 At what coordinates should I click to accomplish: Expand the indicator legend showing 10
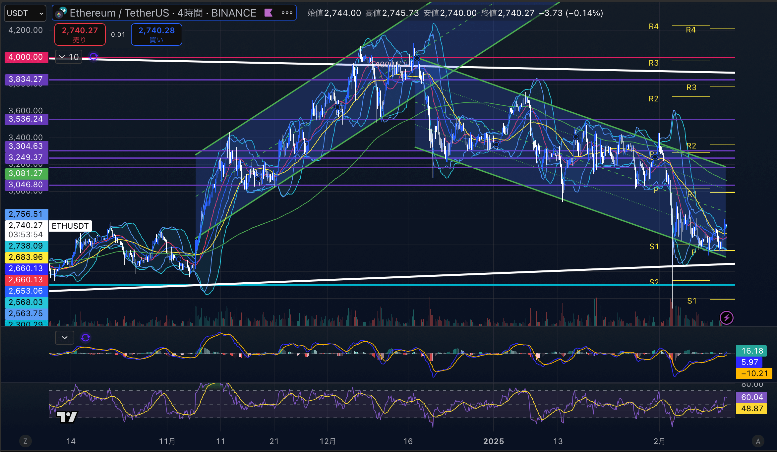[x=69, y=57]
